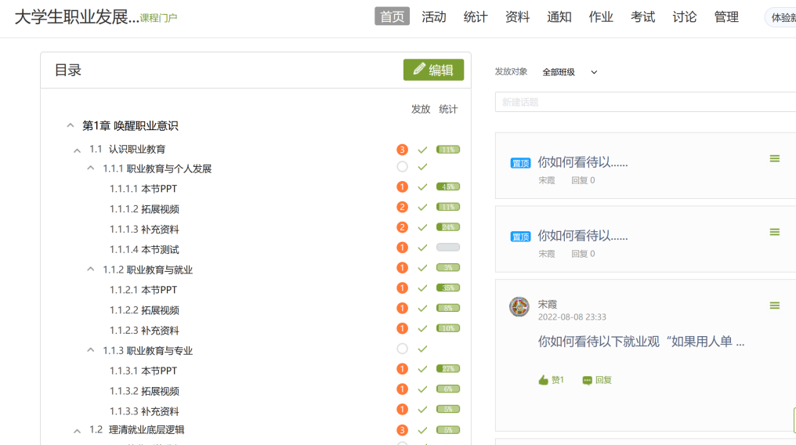Image resolution: width=796 pixels, height=445 pixels.
Task: Click the 体验新 button at top right
Action: [782, 18]
